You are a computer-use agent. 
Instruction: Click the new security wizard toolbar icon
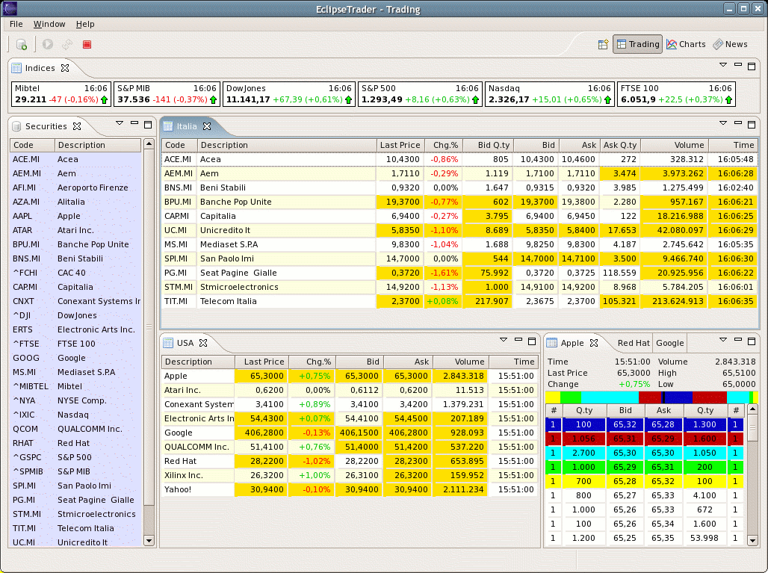pyautogui.click(x=22, y=45)
